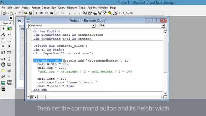
Task: Open the Form Layout Window icon
Action: tap(95, 13)
